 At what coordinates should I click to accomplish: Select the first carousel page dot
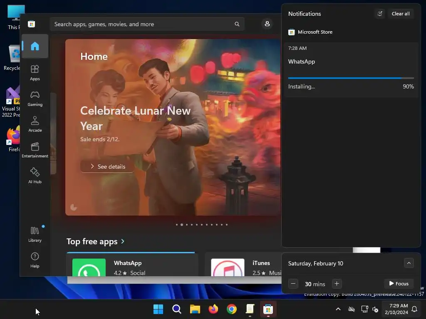pos(176,225)
